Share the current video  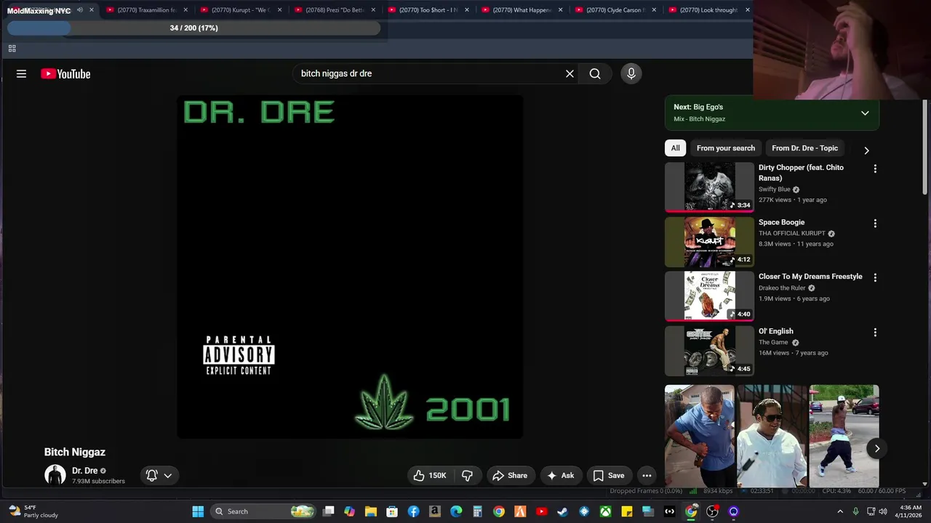[x=510, y=475]
